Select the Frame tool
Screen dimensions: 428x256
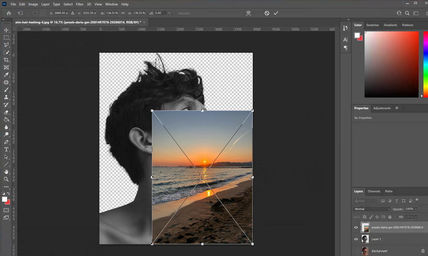click(6, 67)
